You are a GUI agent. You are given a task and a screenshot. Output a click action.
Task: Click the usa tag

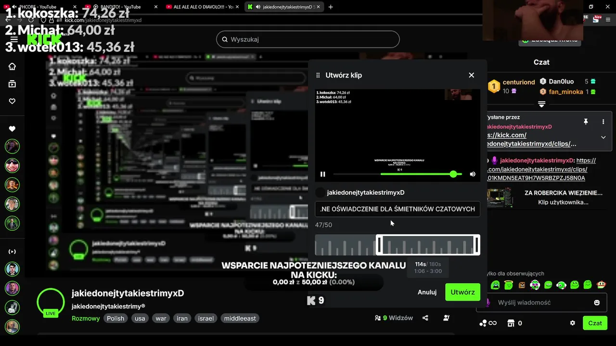click(x=140, y=318)
